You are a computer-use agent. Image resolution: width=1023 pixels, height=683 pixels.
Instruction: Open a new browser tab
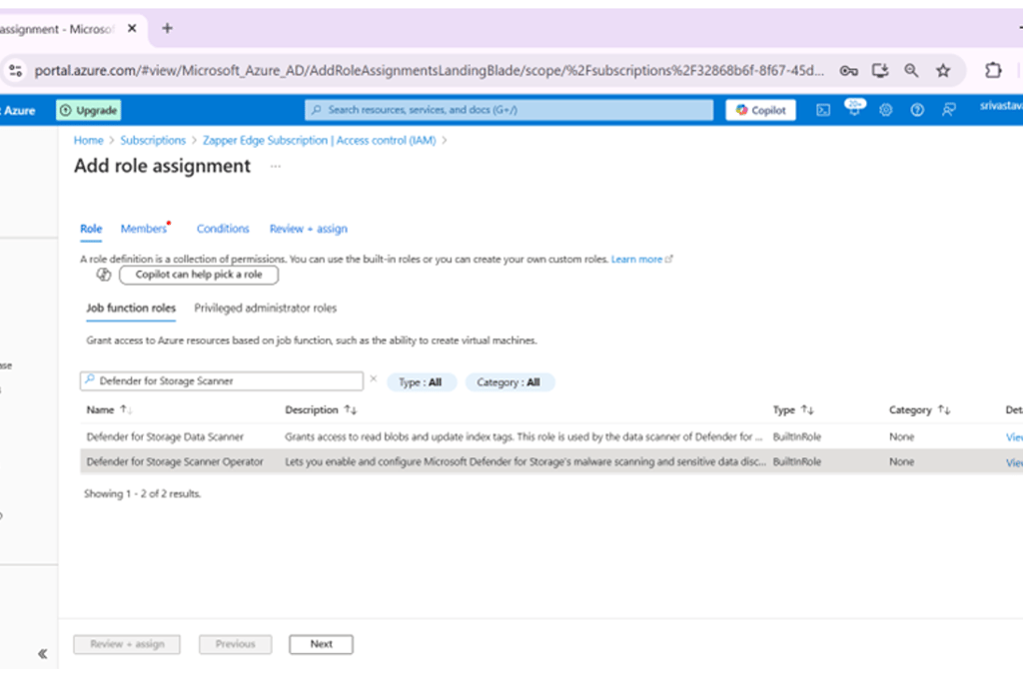tap(167, 28)
